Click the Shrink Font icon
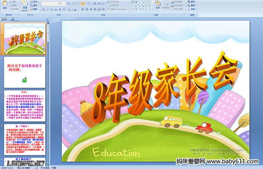This screenshot has height=169, width=263. click(73, 4)
